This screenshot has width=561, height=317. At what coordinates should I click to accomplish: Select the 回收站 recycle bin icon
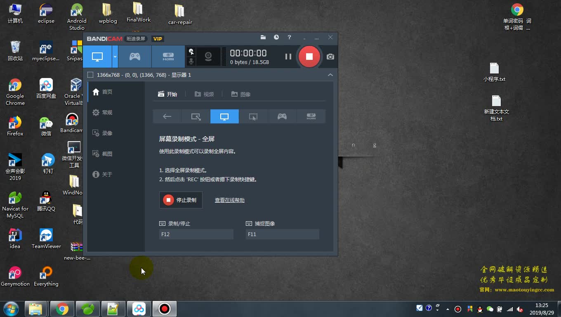point(15,51)
